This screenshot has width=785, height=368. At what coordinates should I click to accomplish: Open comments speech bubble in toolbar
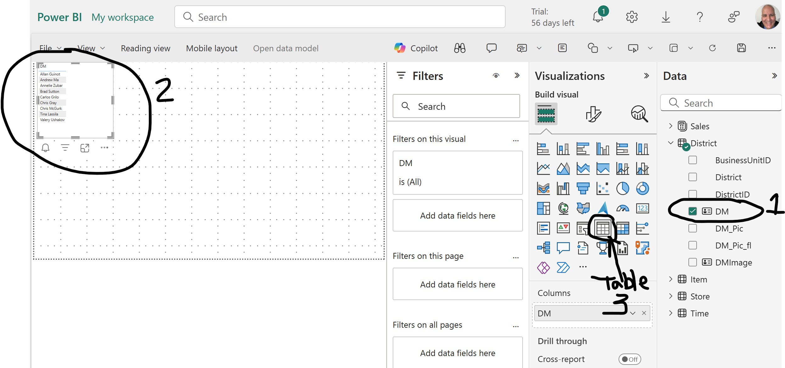[x=491, y=48]
